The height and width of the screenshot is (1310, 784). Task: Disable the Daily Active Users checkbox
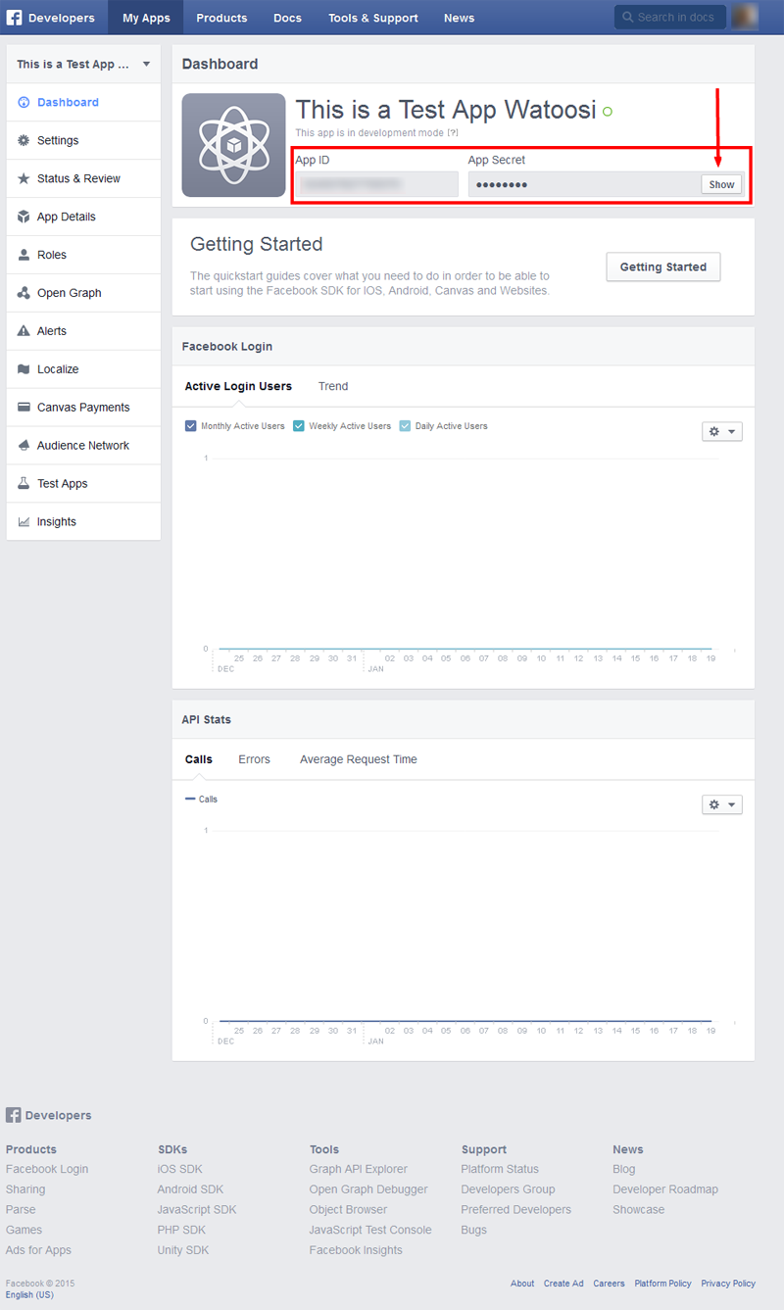pos(405,426)
